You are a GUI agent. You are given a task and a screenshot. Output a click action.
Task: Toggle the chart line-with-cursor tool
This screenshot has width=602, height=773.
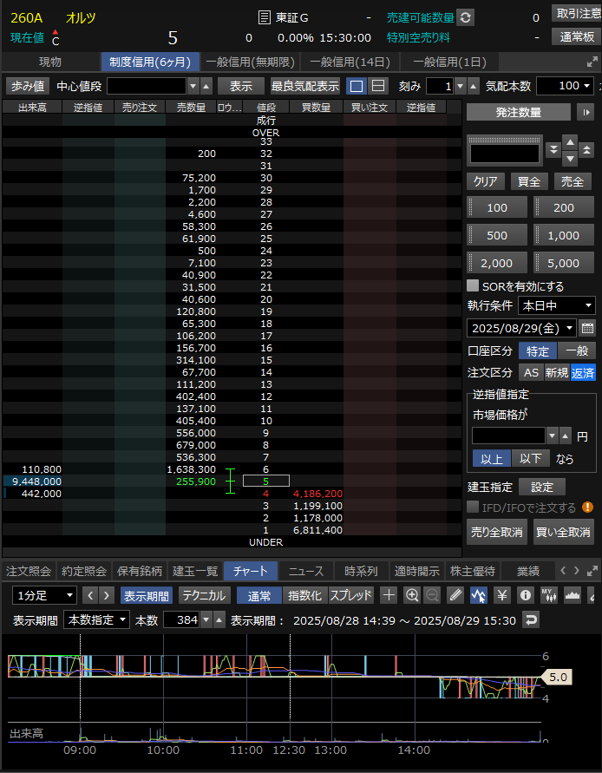pyautogui.click(x=479, y=595)
